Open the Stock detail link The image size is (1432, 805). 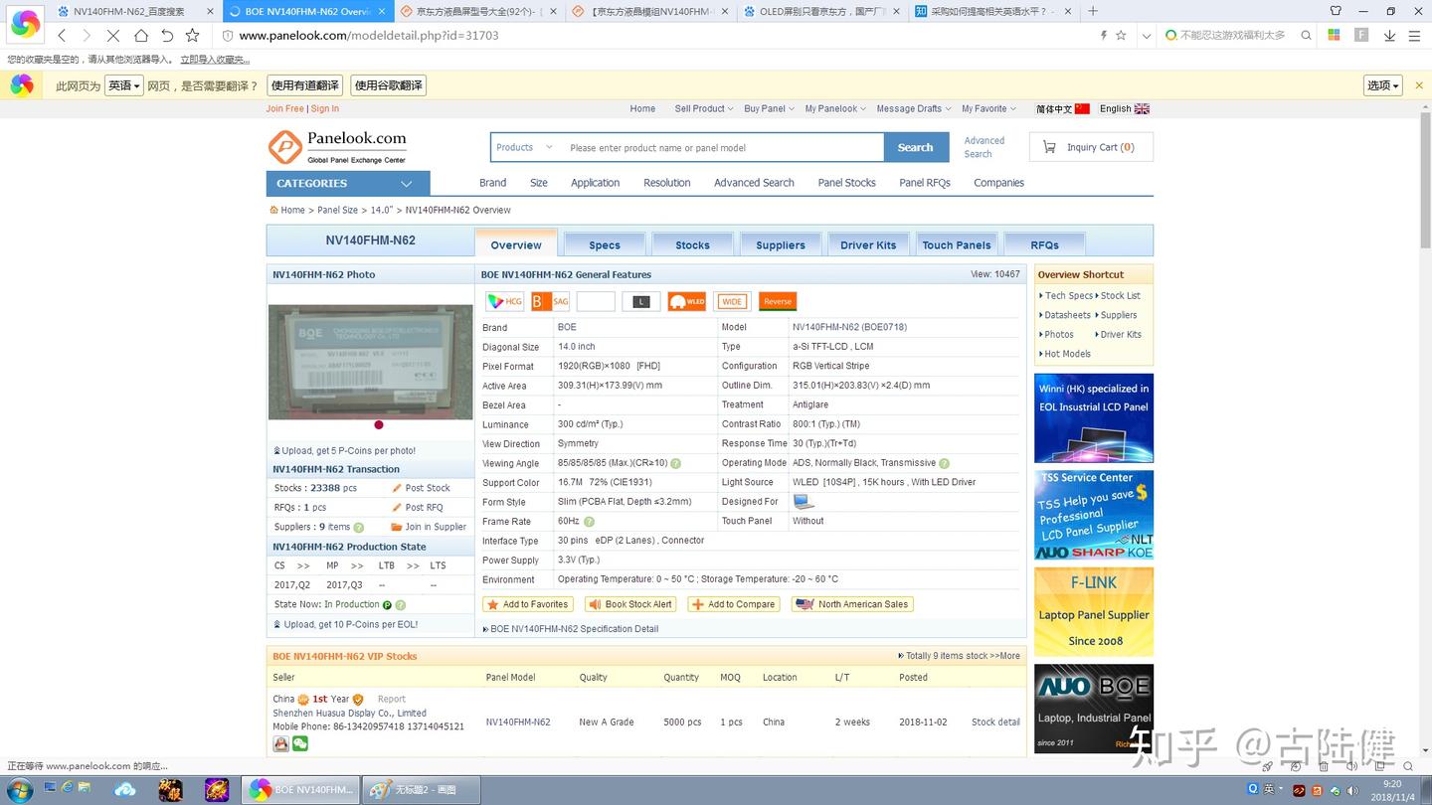(995, 723)
